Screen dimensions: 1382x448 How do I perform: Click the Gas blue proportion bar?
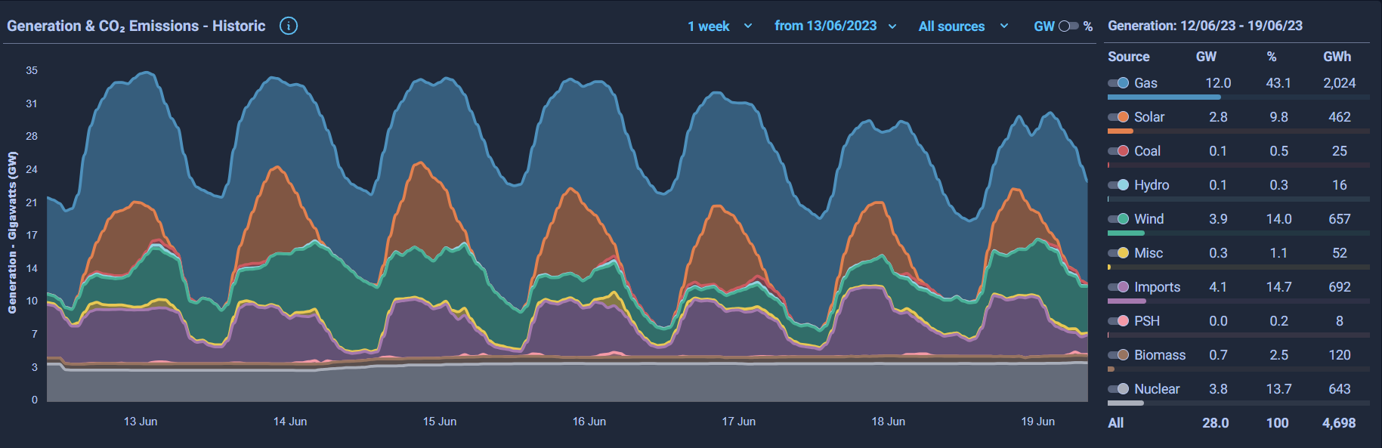[x=1164, y=97]
